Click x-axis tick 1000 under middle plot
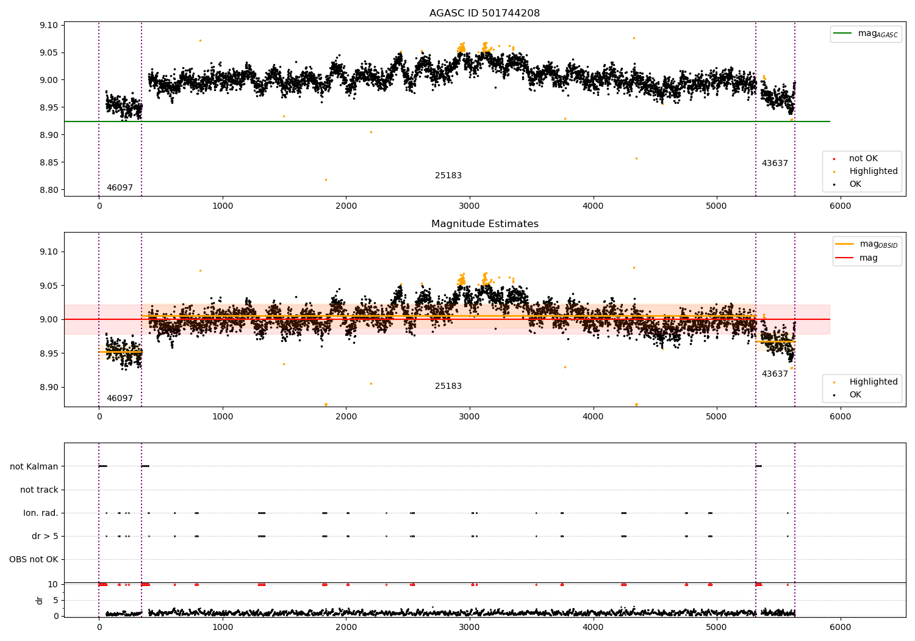 point(223,417)
